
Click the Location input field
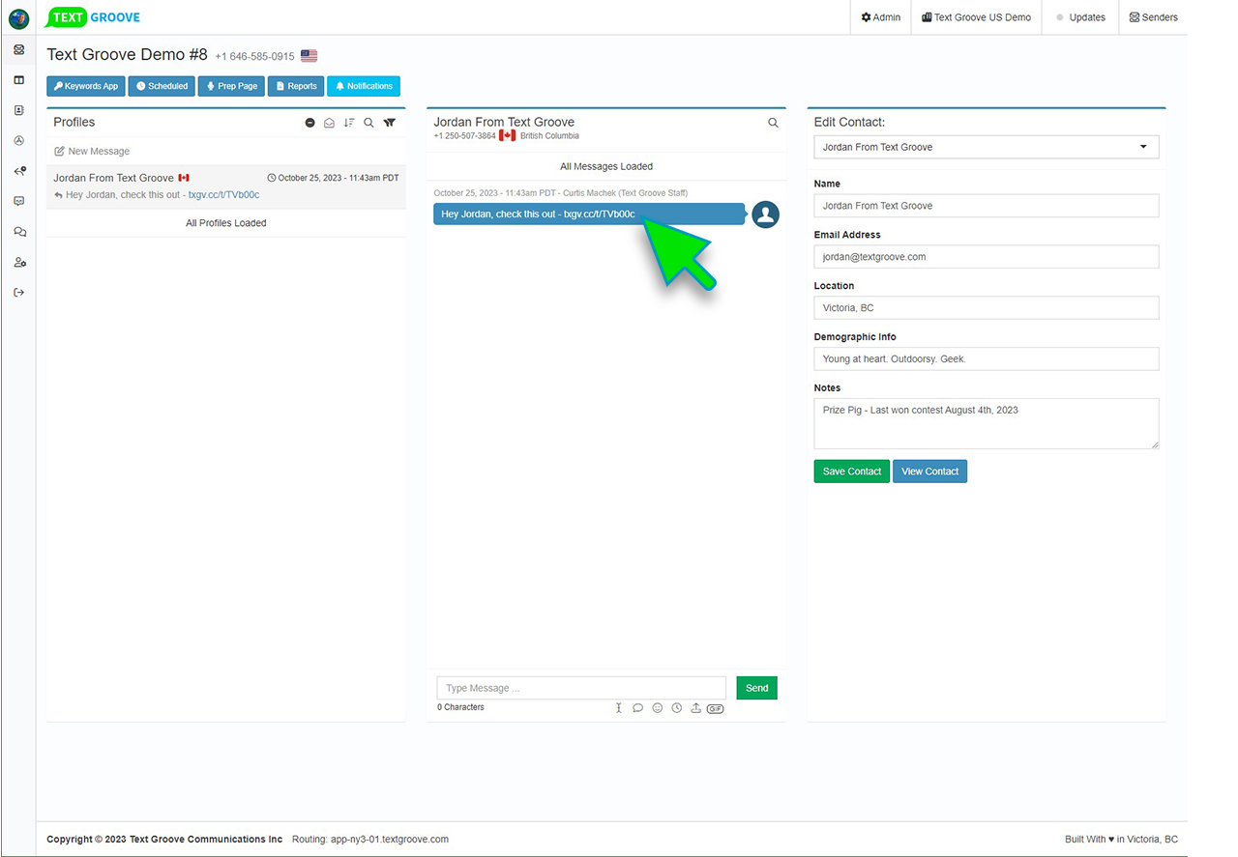[x=987, y=308]
